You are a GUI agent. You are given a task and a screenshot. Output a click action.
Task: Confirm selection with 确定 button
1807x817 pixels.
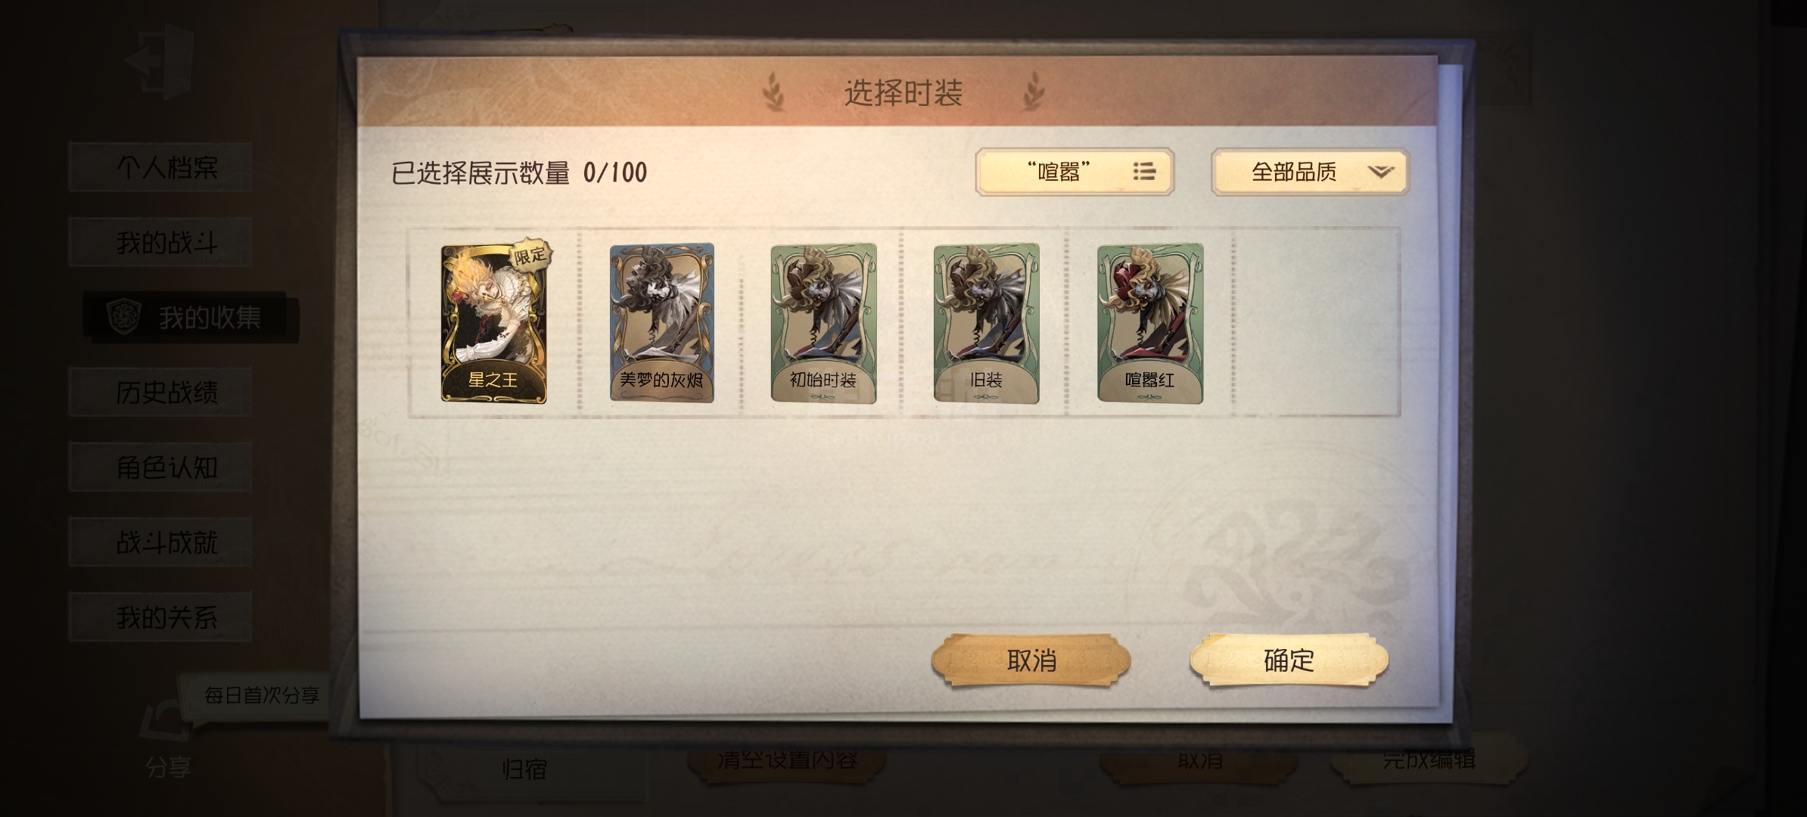[x=1289, y=660]
